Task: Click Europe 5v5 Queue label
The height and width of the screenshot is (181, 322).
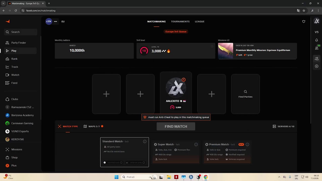Action: click(176, 32)
